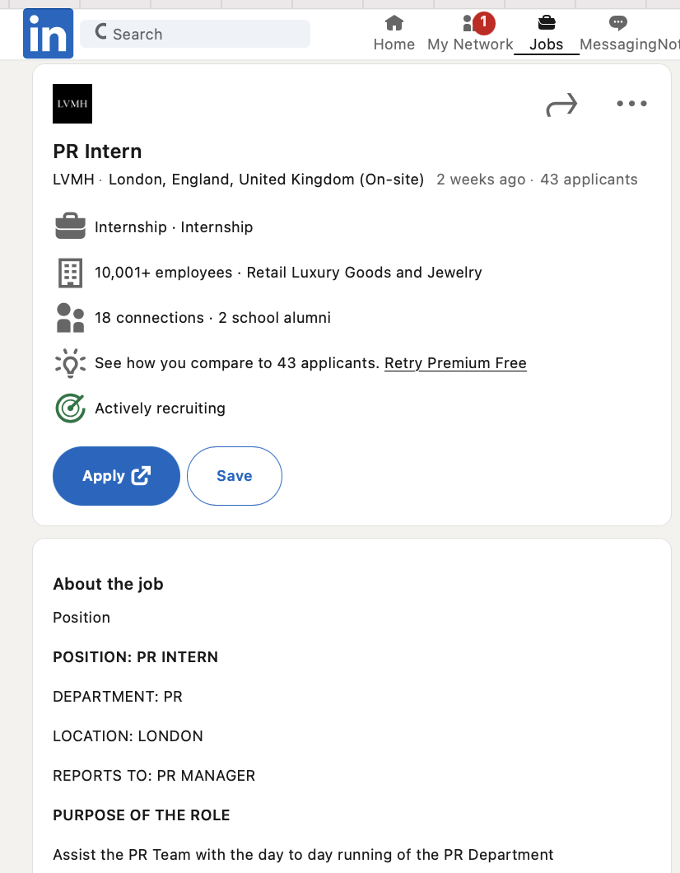Viewport: 680px width, 873px height.
Task: Click the LVMH company logo thumbnail
Action: point(72,104)
